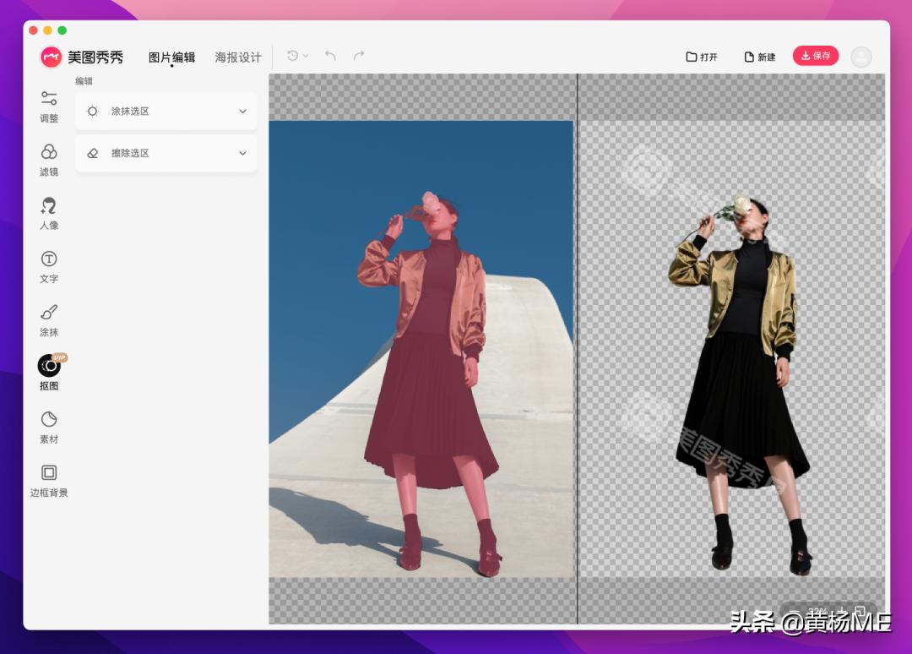This screenshot has height=654, width=912.
Task: Expand the 涂抹选区 paint selection options
Action: coord(166,111)
